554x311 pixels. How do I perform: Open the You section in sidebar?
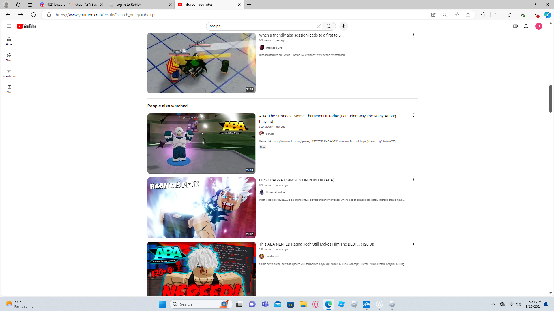tap(9, 89)
